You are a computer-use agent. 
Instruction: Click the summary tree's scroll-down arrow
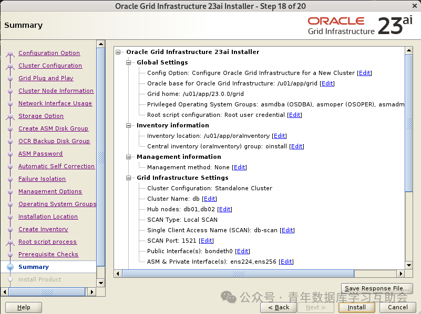[409, 265]
